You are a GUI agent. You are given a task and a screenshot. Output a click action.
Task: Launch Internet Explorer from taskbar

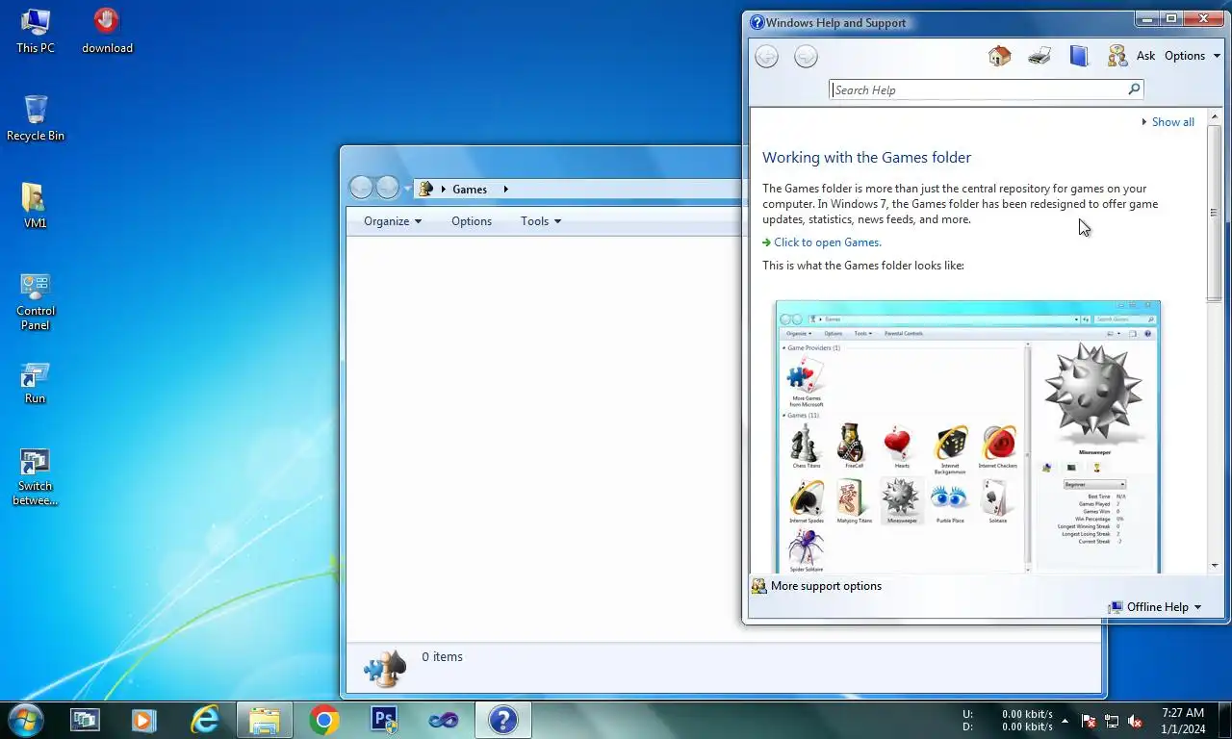click(x=205, y=720)
